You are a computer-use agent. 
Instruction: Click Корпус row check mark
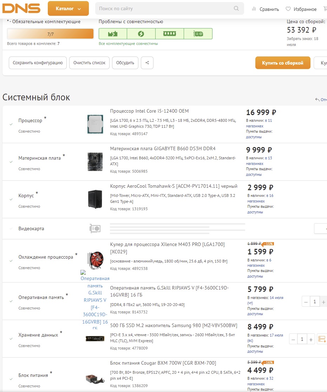pyautogui.click(x=11, y=199)
